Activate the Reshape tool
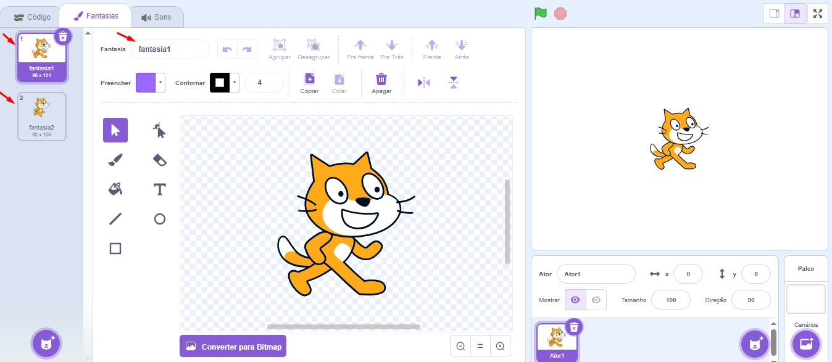832x362 pixels. [x=159, y=130]
